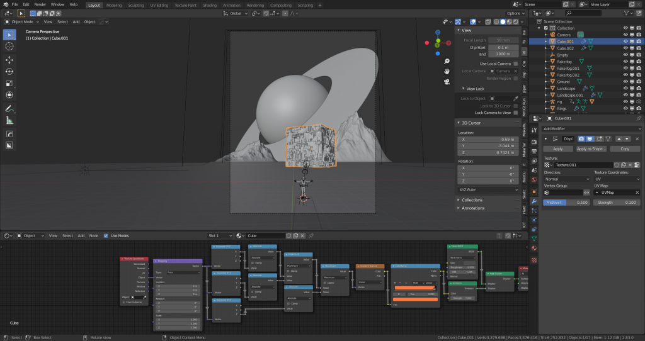645x341 pixels.
Task: Uncheck Use Nodes in the node editor
Action: coord(106,236)
